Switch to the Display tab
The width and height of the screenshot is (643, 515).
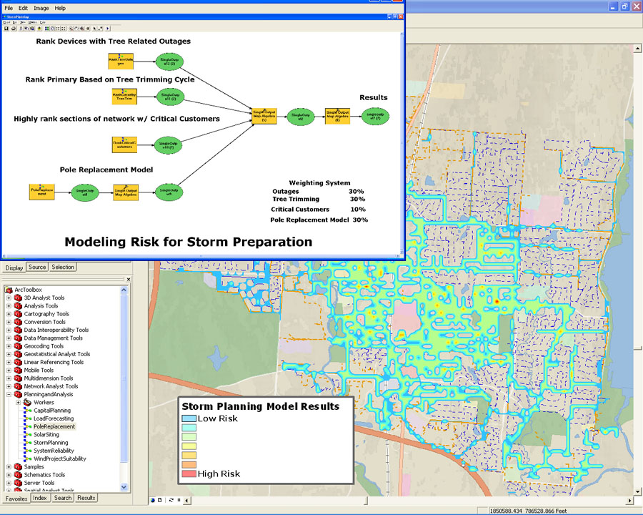14,268
